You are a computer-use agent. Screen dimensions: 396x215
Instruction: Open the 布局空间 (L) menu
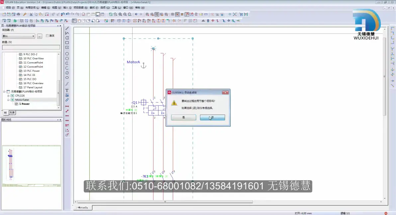(x=32, y=8)
